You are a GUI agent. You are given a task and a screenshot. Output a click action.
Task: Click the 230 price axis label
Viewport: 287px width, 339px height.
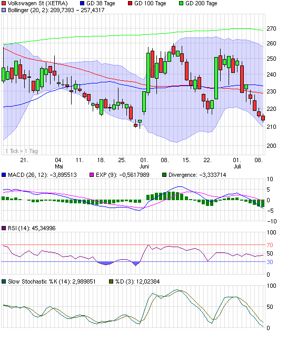click(271, 91)
